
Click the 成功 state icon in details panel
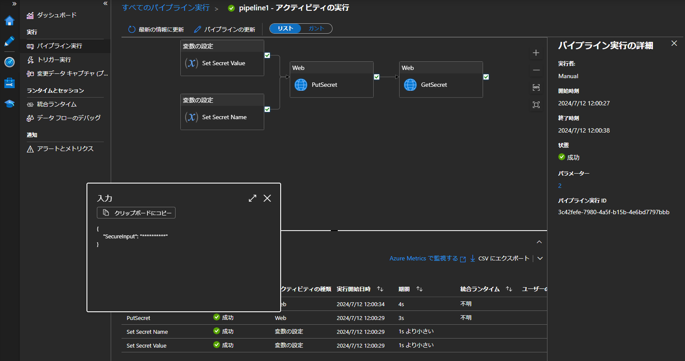tap(562, 157)
